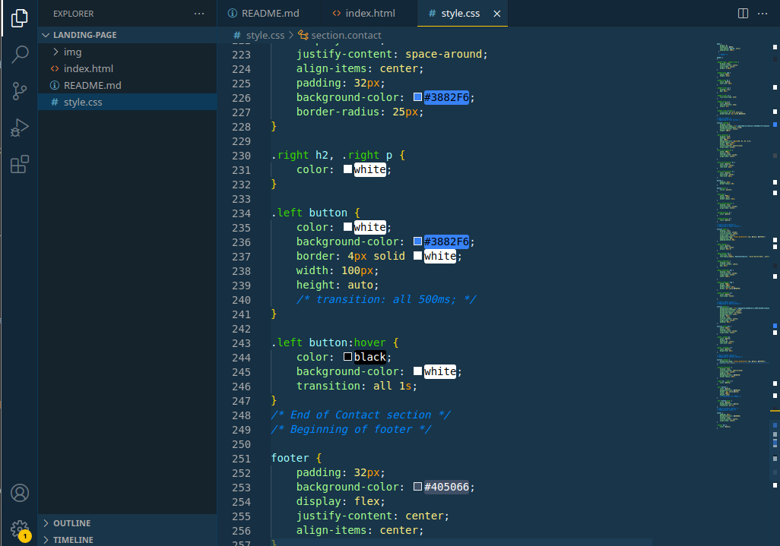Click the #3882F6 swatch on line 226
This screenshot has height=546, width=780.
(x=418, y=97)
